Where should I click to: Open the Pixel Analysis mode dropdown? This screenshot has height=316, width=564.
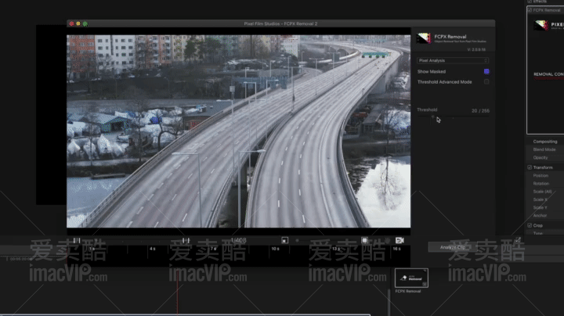[453, 60]
